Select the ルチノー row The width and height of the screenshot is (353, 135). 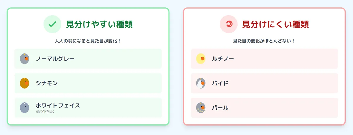coord(264,59)
